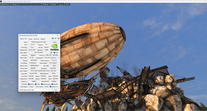Open the Advanced tab in GPU-Z

pyautogui.click(x=36, y=39)
